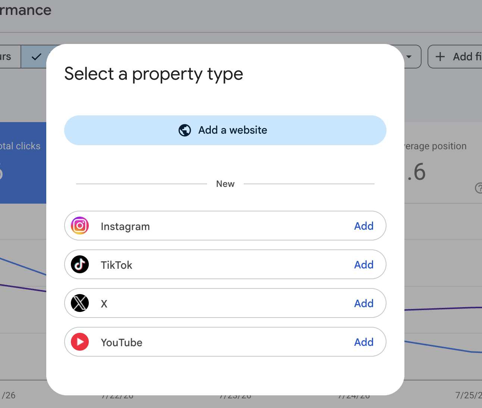Toggle the checkmarked filter chip behind dialog
This screenshot has width=482, height=408.
[34, 57]
